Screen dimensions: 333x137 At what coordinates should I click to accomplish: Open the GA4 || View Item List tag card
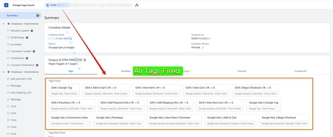(220, 105)
